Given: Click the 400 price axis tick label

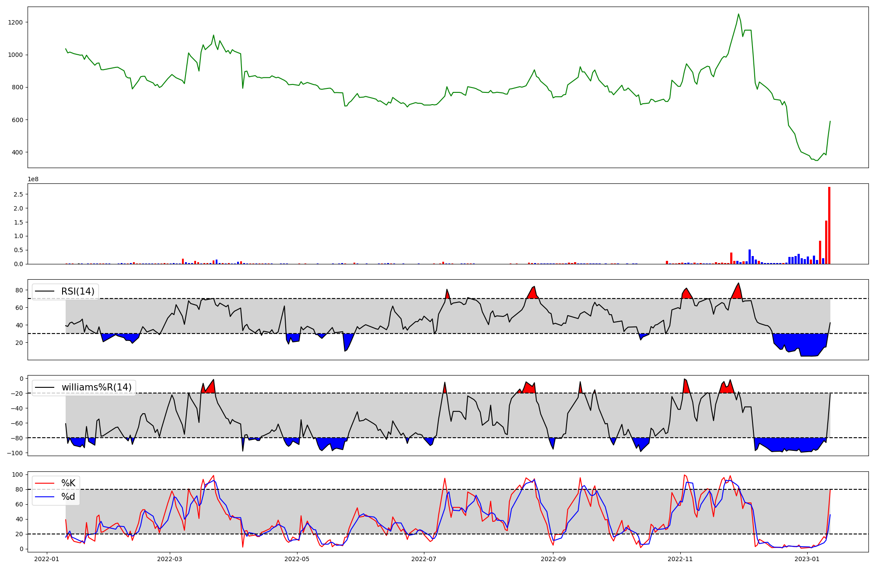Looking at the screenshot, I should (18, 152).
